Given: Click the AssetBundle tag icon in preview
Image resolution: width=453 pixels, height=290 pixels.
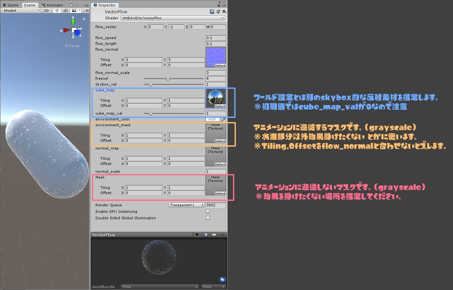Looking at the screenshot, I should point(222,279).
